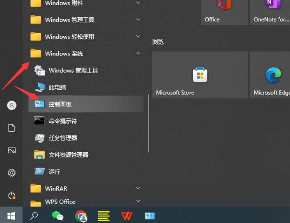Click the user account avatar icon
This screenshot has width=290, height=223.
[x=12, y=105]
